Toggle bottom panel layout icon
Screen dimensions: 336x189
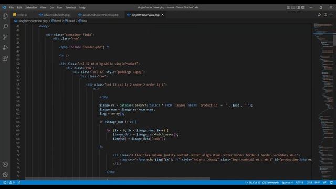click(x=293, y=7)
